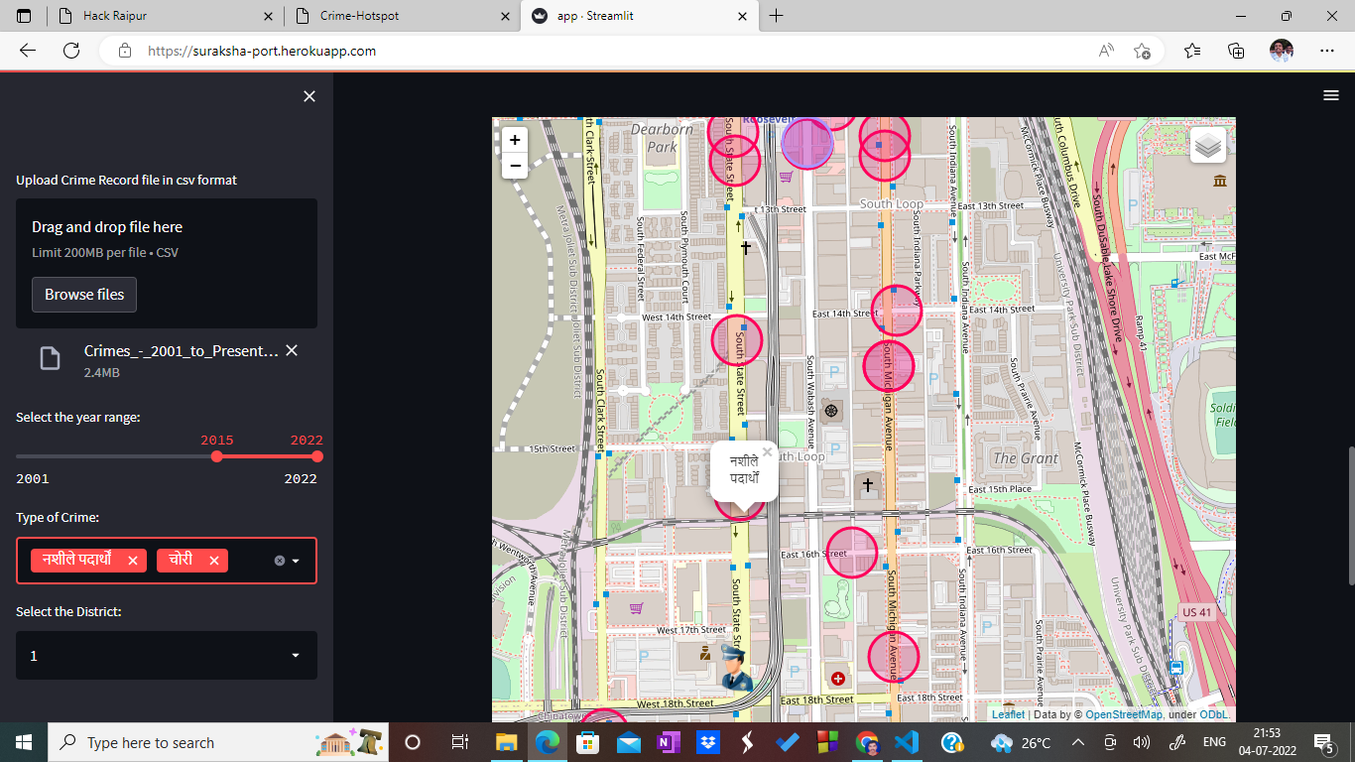Click purple crime circle near Roosevelt
The height and width of the screenshot is (762, 1355).
coord(806,142)
